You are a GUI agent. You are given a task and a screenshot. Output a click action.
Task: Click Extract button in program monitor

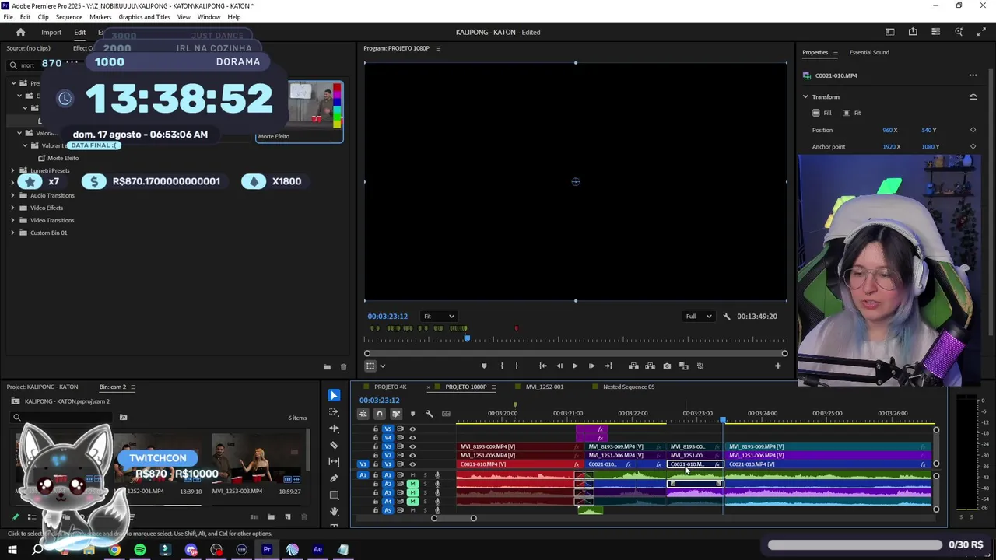pyautogui.click(x=650, y=366)
